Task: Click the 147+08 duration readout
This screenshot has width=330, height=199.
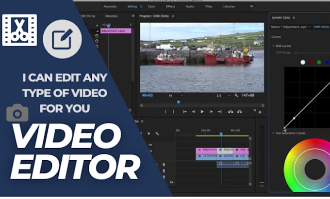Action: [x=248, y=95]
